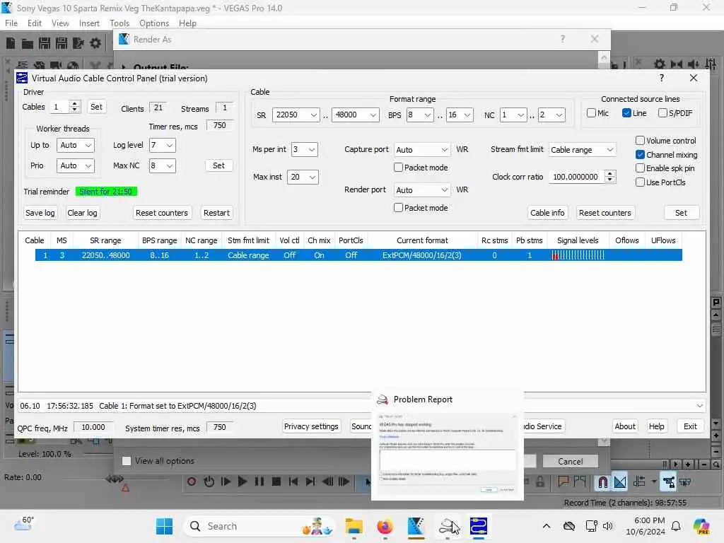The width and height of the screenshot is (724, 543).
Task: Toggle Capture port Packet mode checkbox
Action: (398, 168)
